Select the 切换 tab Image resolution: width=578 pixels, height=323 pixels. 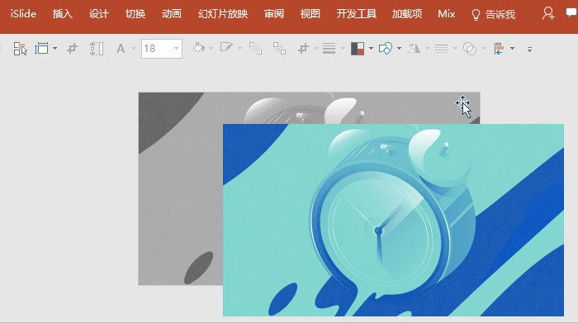click(x=135, y=14)
